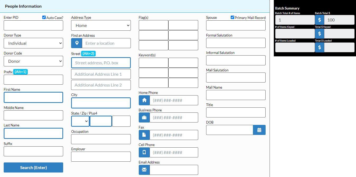Image resolution: width=356 pixels, height=177 pixels.
Task: Open the State dropdown under State / Zip / Plus4
Action: tap(80, 121)
